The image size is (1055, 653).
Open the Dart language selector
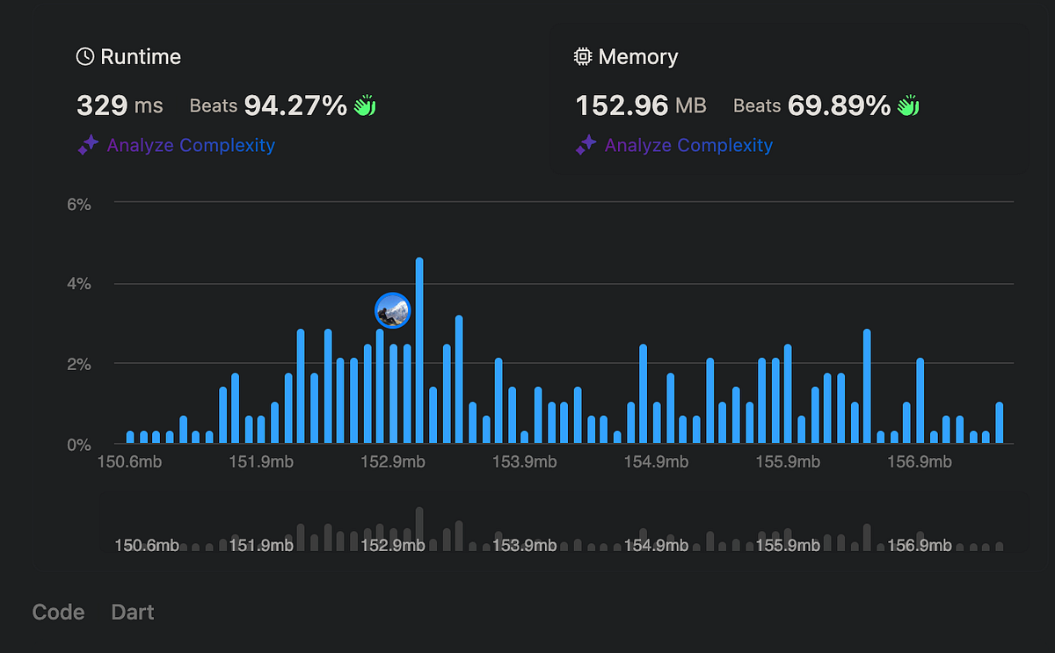132,612
